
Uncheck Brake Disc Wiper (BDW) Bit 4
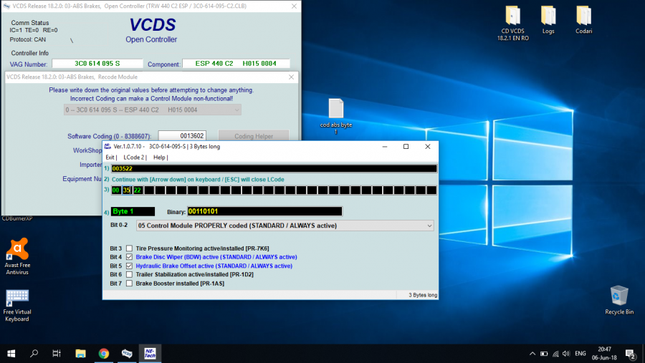click(129, 256)
